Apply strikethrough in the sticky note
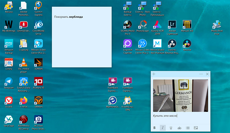The height and width of the screenshot is (133, 230). [179, 128]
